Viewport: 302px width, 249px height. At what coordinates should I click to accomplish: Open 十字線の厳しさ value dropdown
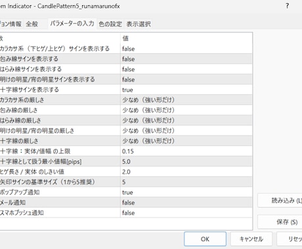186,141
